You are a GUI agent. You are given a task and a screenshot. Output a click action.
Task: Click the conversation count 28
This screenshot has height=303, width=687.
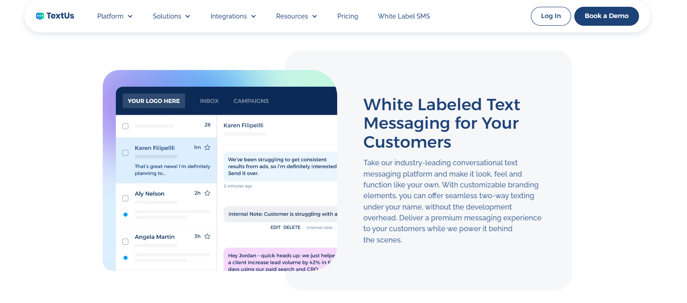pos(207,125)
